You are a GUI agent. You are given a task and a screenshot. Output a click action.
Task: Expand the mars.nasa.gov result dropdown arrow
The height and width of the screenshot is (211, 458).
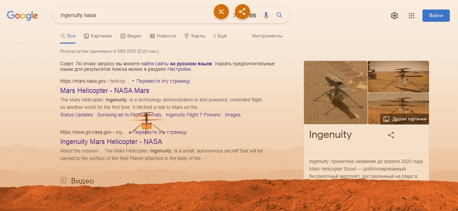133,81
